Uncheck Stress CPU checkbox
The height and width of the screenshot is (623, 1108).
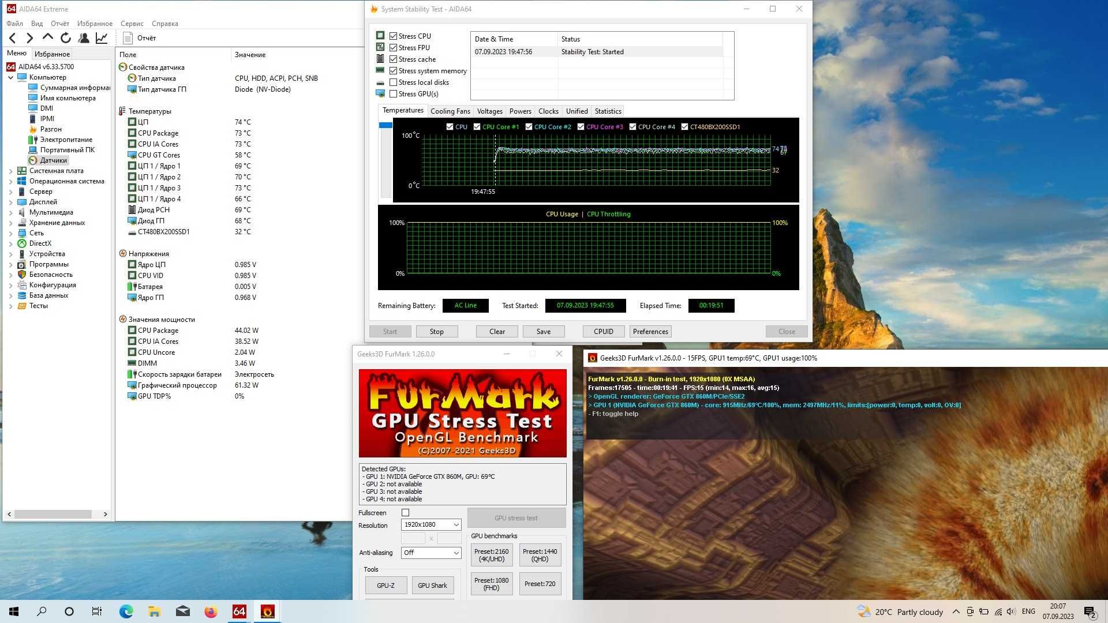pyautogui.click(x=393, y=36)
